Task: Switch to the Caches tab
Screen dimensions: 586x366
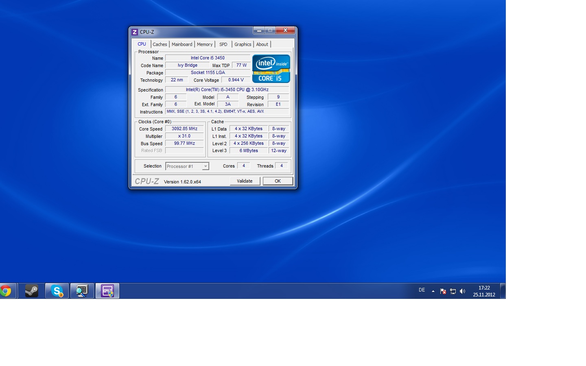Action: [x=160, y=44]
